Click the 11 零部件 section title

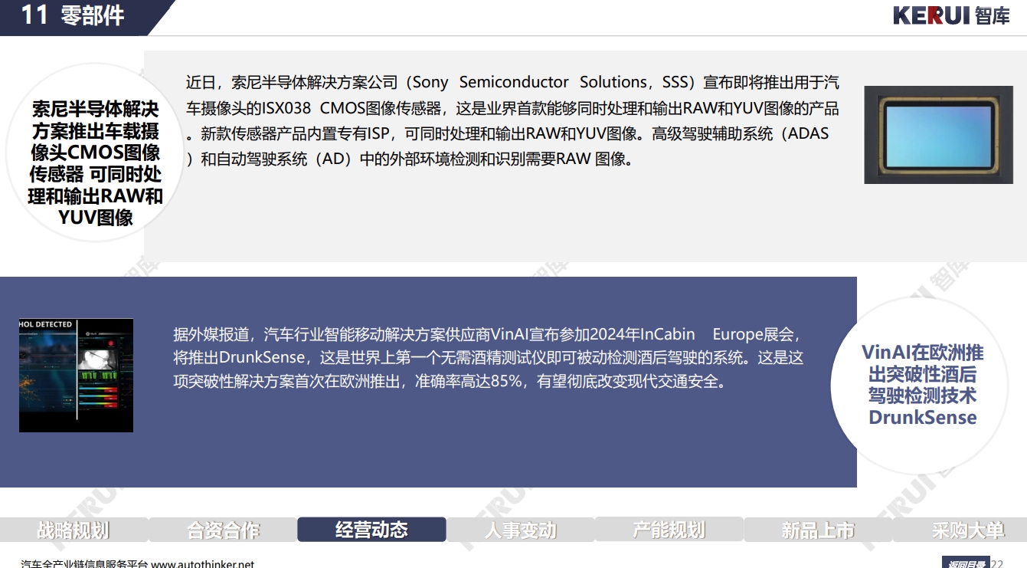(x=73, y=15)
